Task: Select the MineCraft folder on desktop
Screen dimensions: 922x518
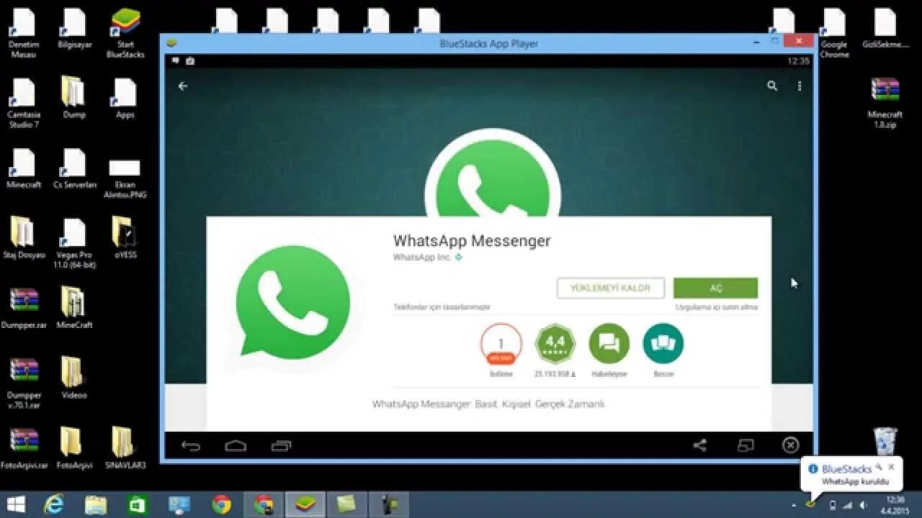Action: coord(74,308)
